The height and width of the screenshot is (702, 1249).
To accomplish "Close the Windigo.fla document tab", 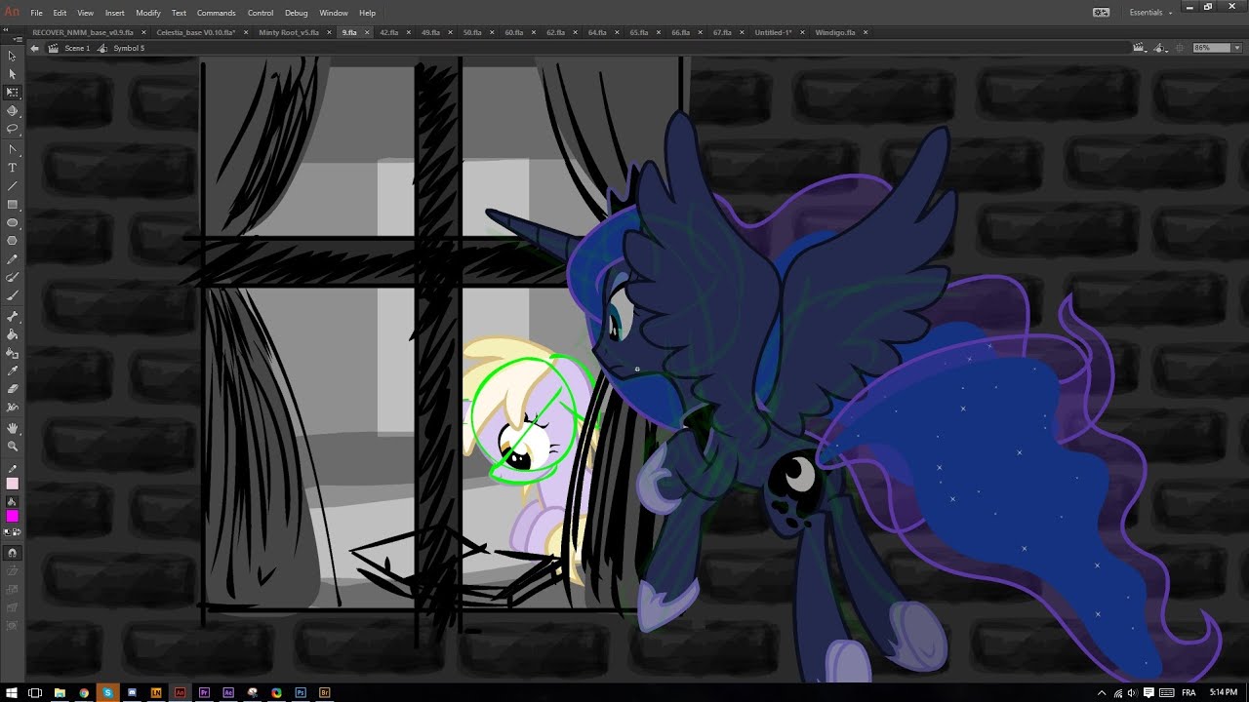I will pyautogui.click(x=866, y=32).
